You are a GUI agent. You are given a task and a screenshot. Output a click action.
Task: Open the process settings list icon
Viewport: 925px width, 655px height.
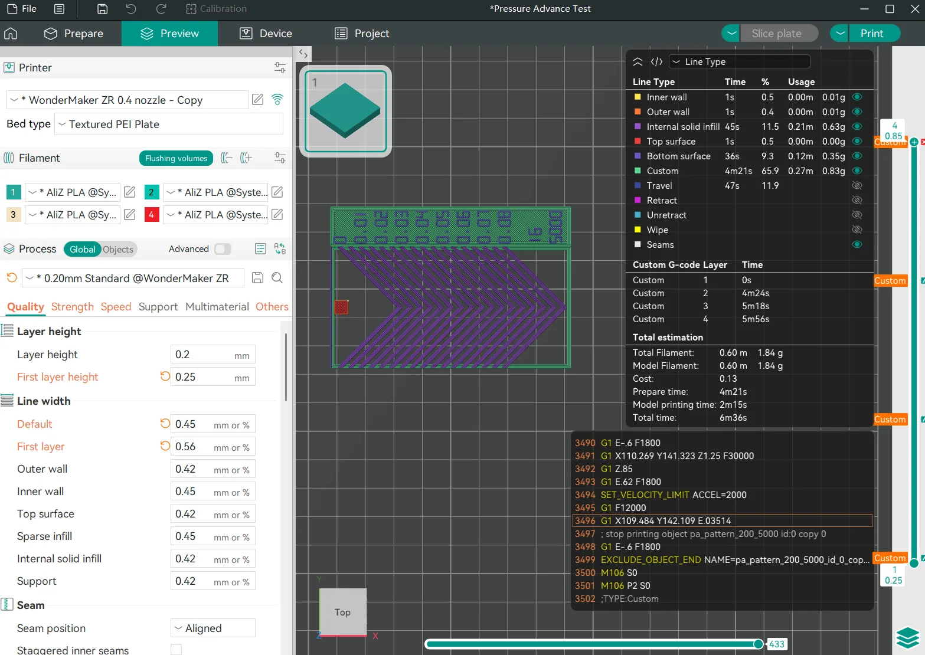260,249
